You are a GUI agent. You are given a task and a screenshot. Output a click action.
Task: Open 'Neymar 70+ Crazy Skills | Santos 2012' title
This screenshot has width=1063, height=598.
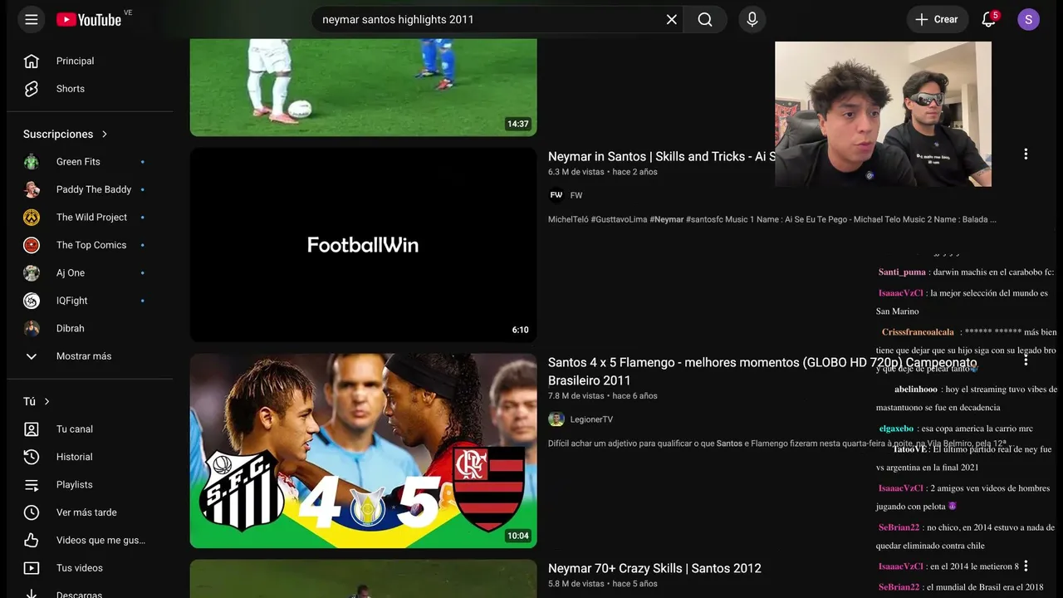click(654, 568)
